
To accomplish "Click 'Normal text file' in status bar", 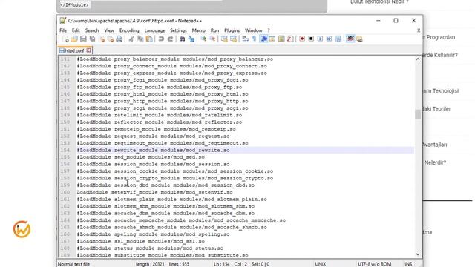I will point(73,264).
